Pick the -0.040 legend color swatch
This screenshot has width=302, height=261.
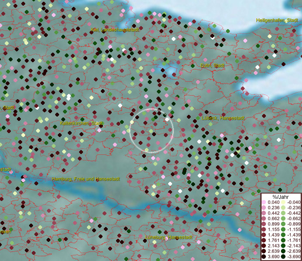[283, 202]
